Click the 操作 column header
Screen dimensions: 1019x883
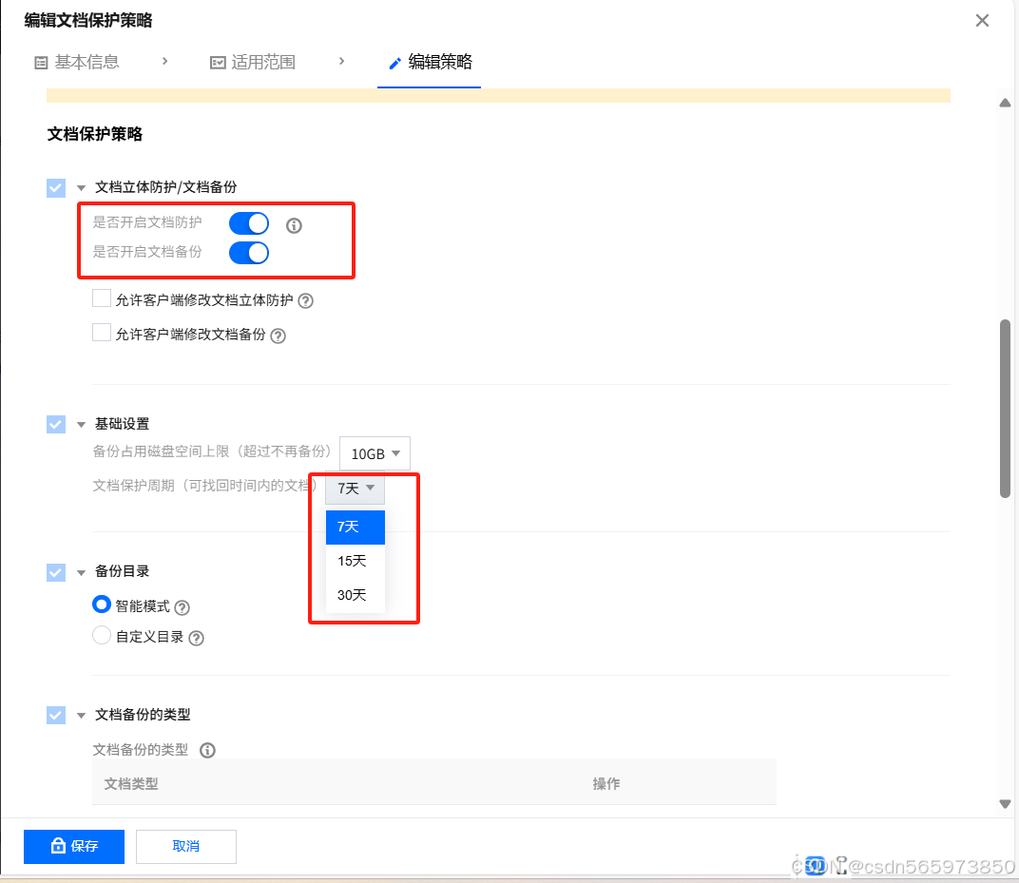(x=606, y=784)
